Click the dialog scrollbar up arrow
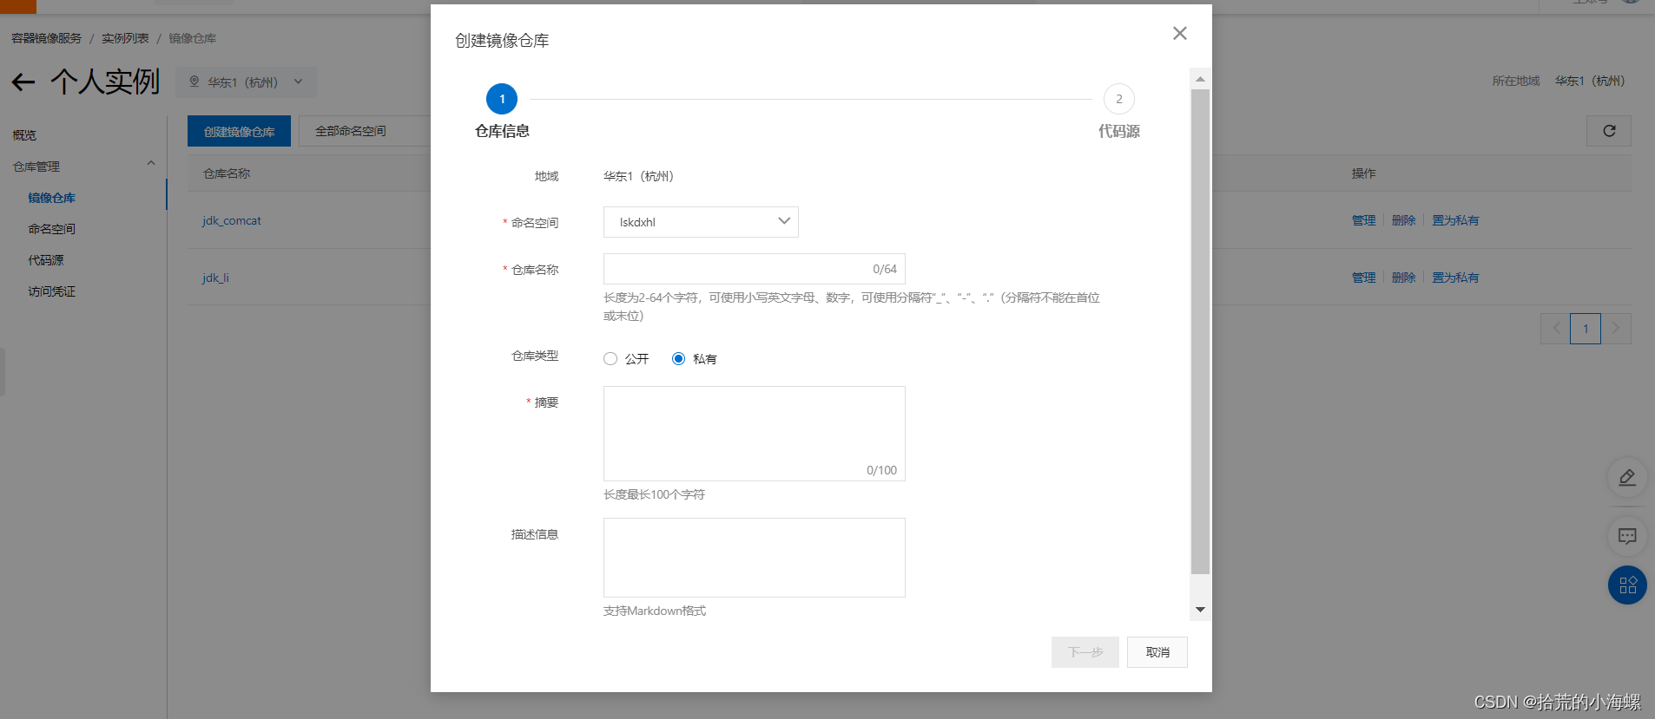Viewport: 1655px width, 719px height. [1200, 79]
